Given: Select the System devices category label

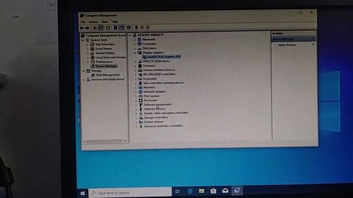Looking at the screenshot, I should point(154,122).
